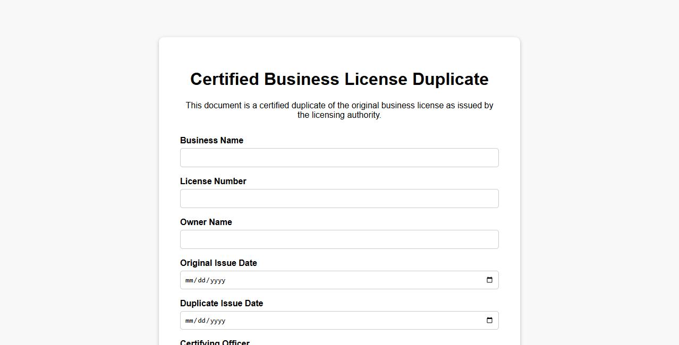Click the "Original Issue Date" label
This screenshot has height=345, width=679.
tap(218, 263)
